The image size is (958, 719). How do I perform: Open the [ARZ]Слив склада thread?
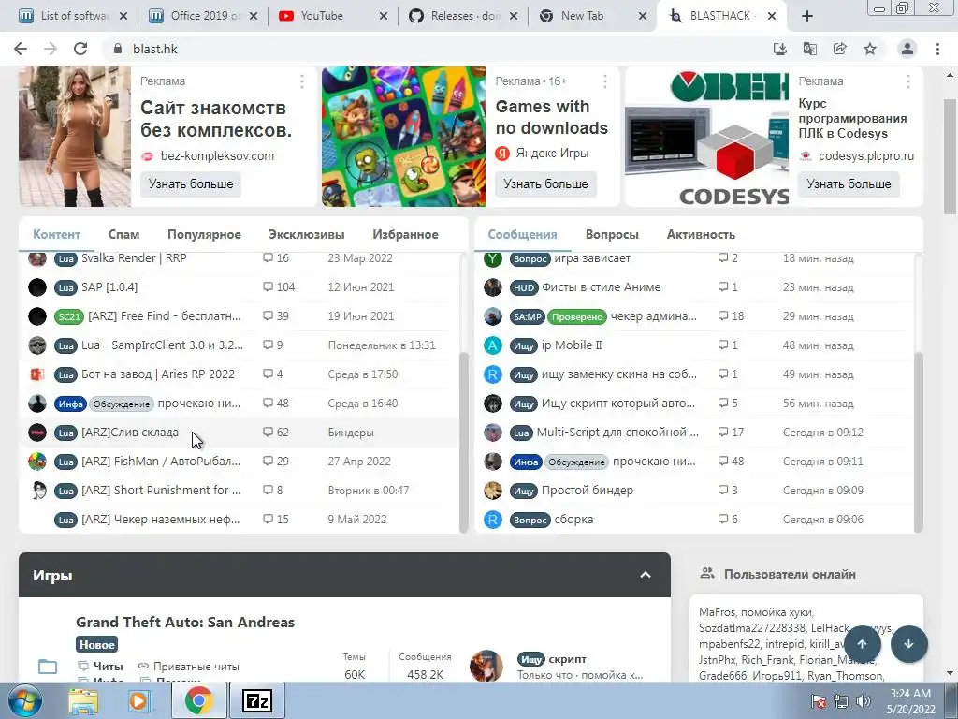point(130,433)
